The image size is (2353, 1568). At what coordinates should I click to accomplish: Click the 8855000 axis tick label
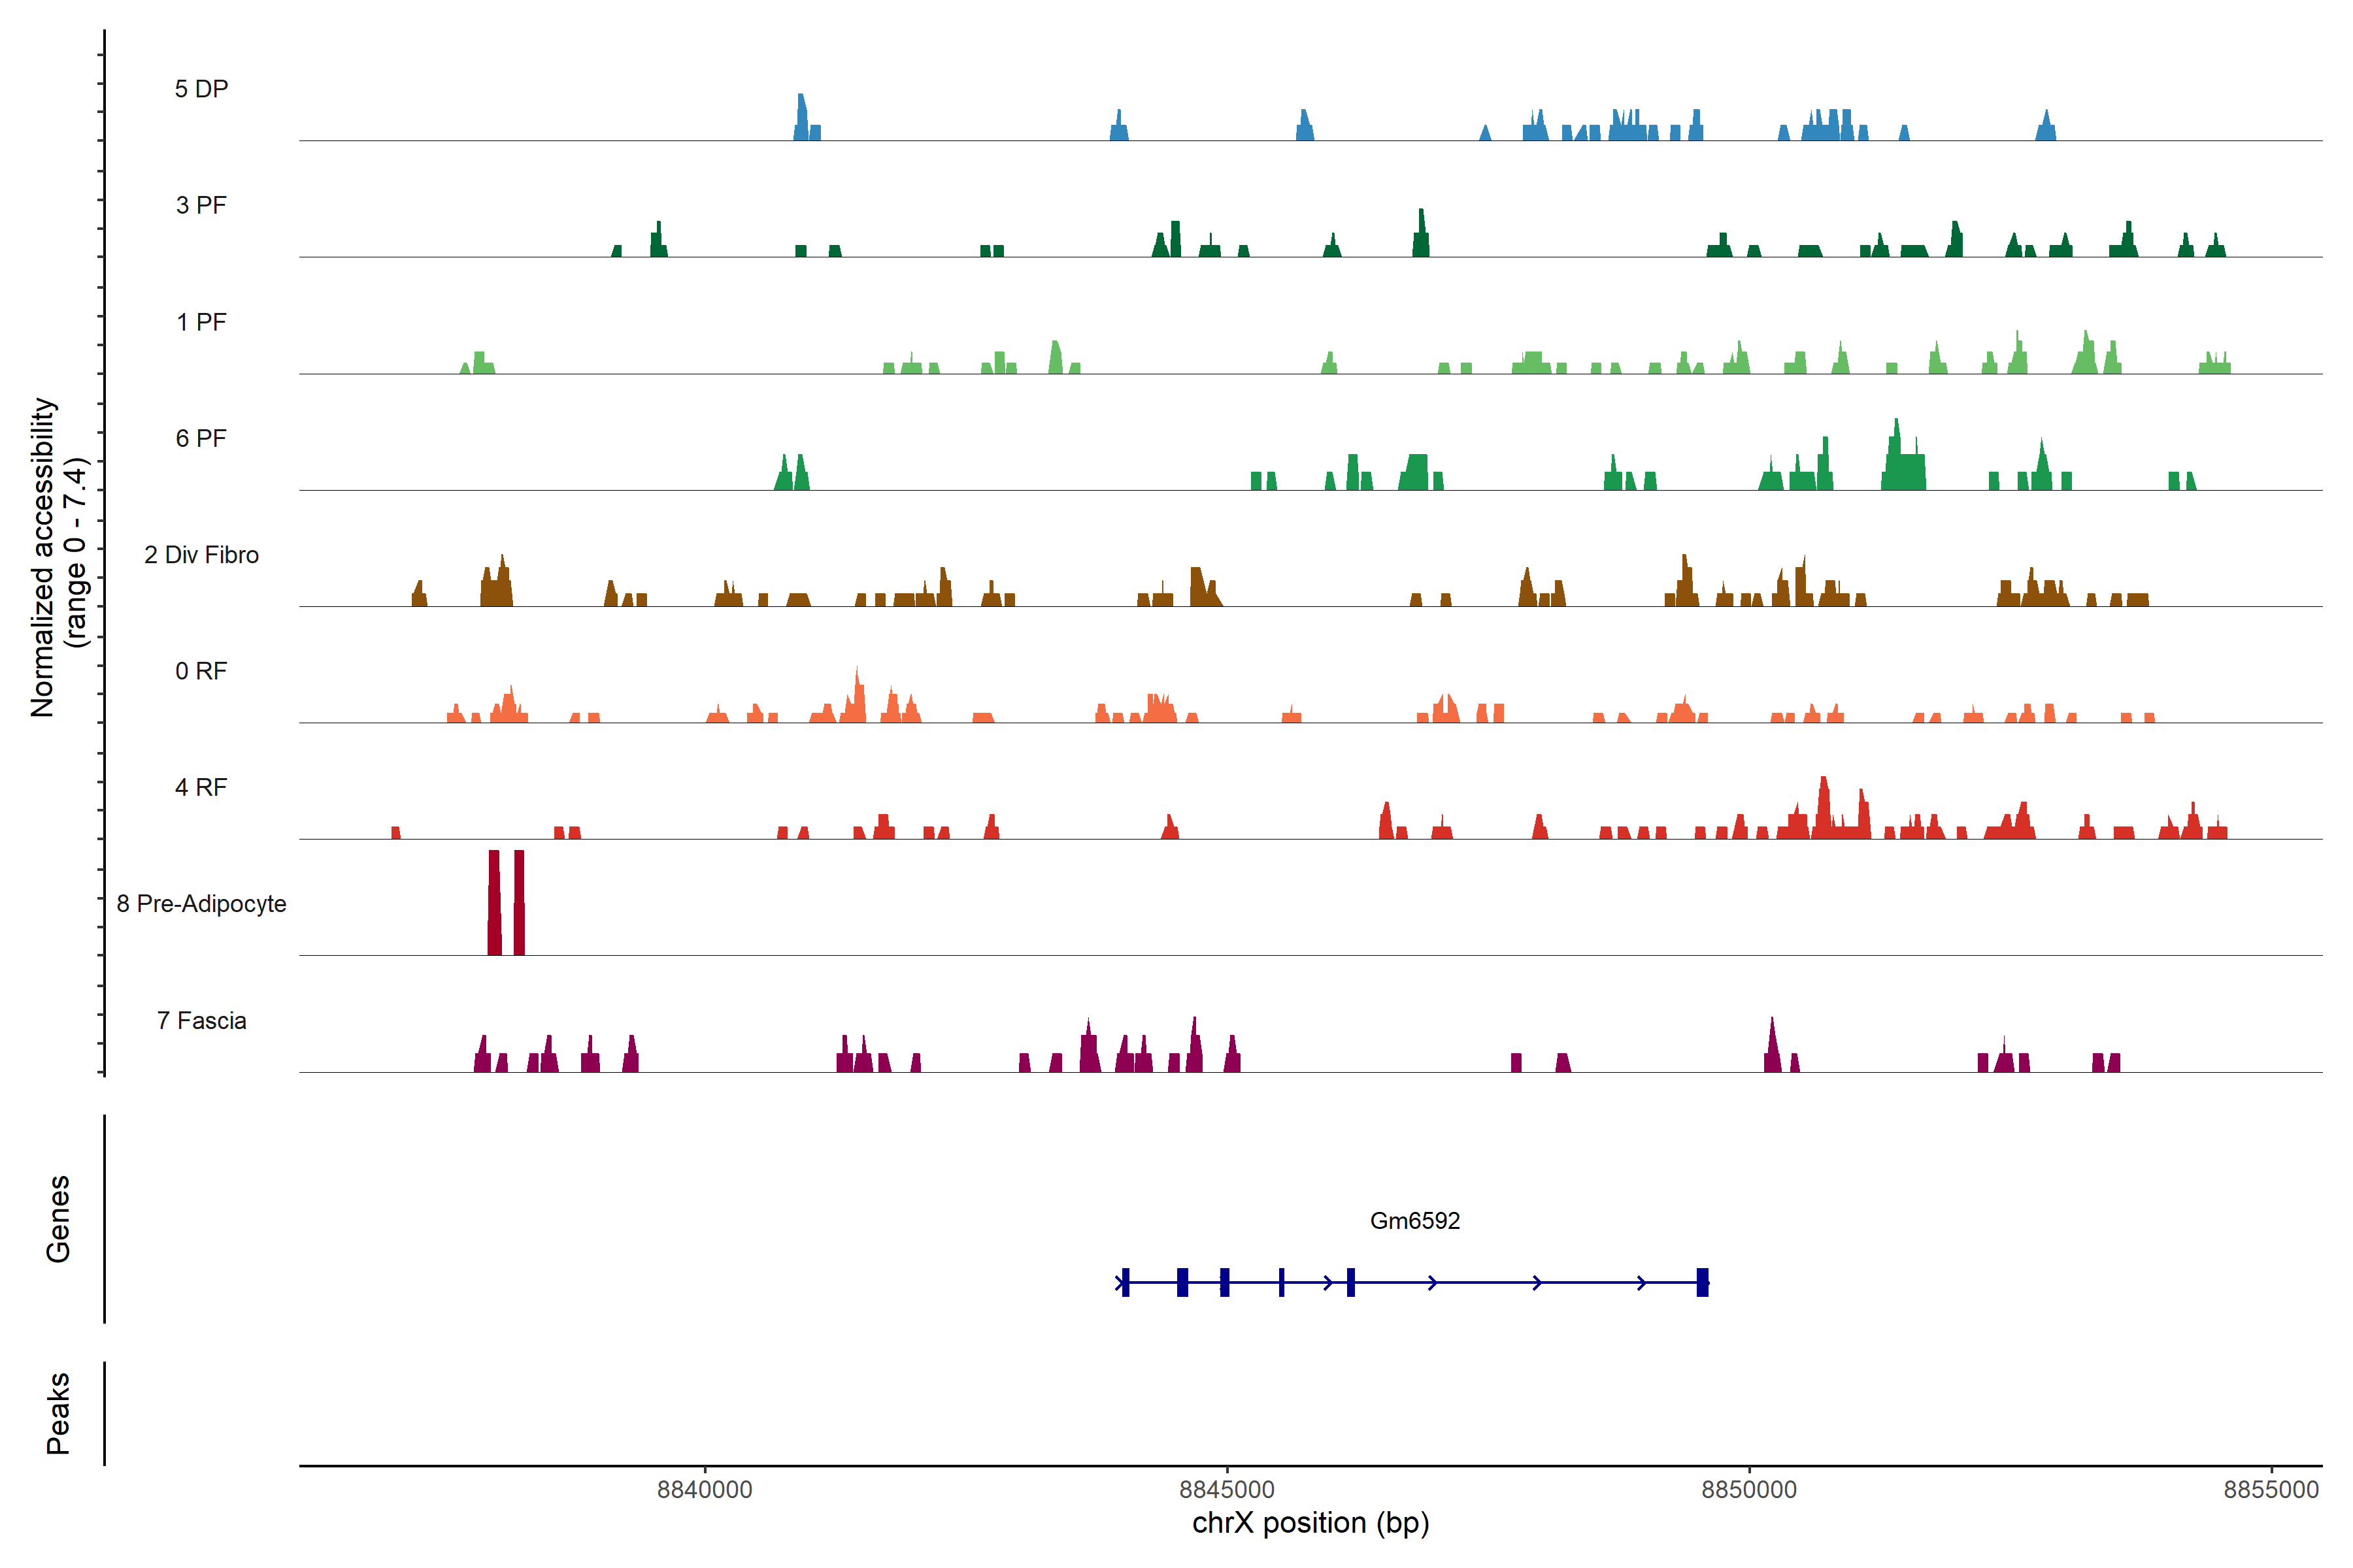pos(2270,1489)
